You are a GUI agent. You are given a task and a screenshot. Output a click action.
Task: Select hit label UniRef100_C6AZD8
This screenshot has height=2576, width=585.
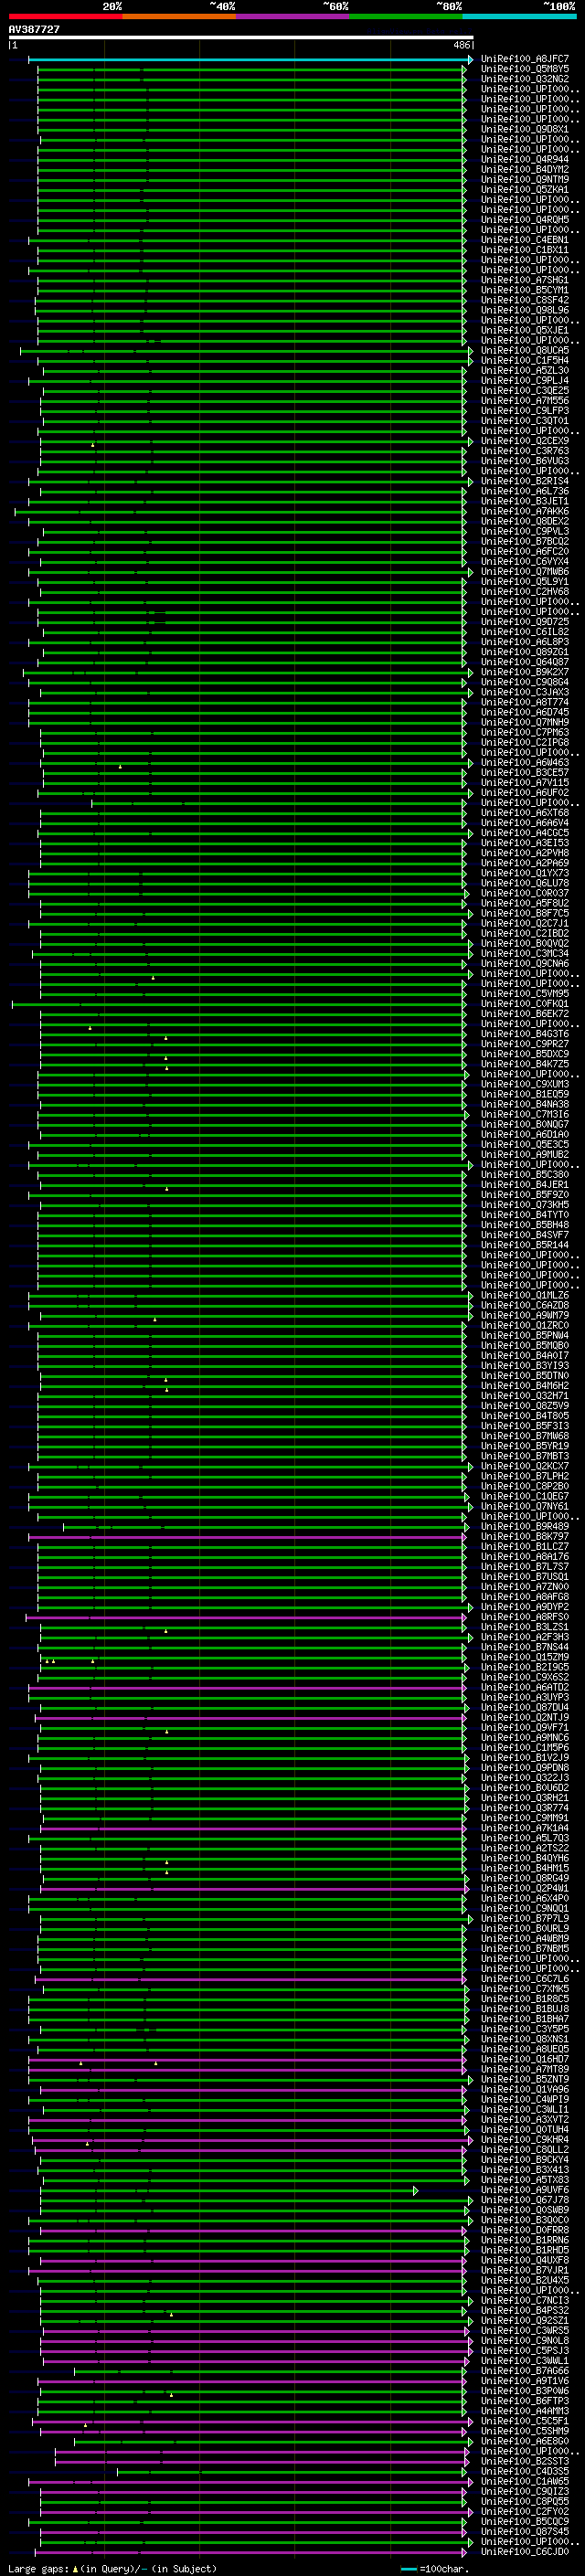[525, 1305]
